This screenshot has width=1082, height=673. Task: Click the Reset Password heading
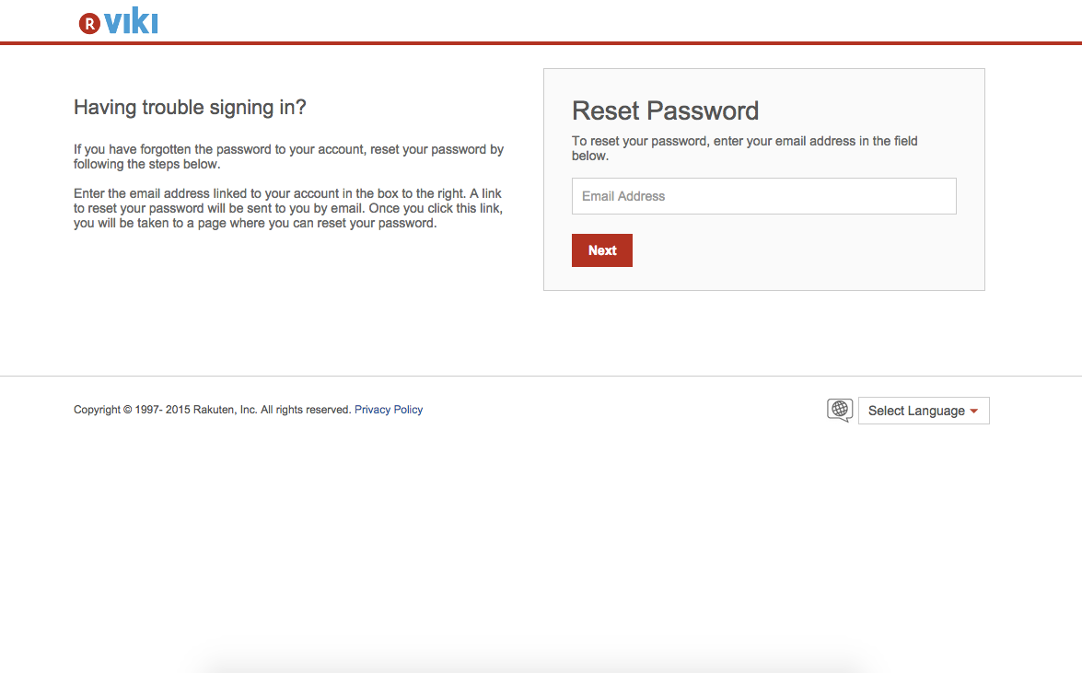pyautogui.click(x=665, y=110)
